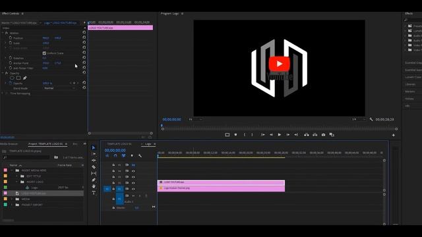Open Program Monitor settings wrench
Viewport: 422px width, 237px height.
[371, 119]
